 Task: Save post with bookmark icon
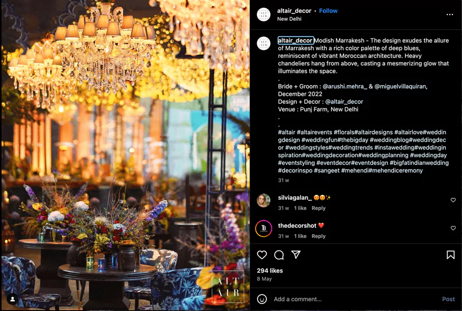[451, 254]
